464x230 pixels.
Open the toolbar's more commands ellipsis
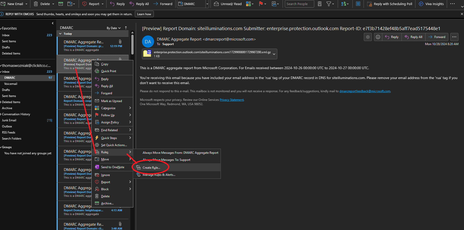(453, 4)
